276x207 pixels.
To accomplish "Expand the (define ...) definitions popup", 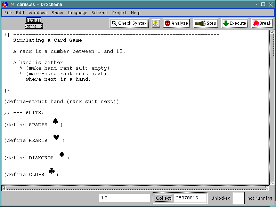I will click(34, 26).
